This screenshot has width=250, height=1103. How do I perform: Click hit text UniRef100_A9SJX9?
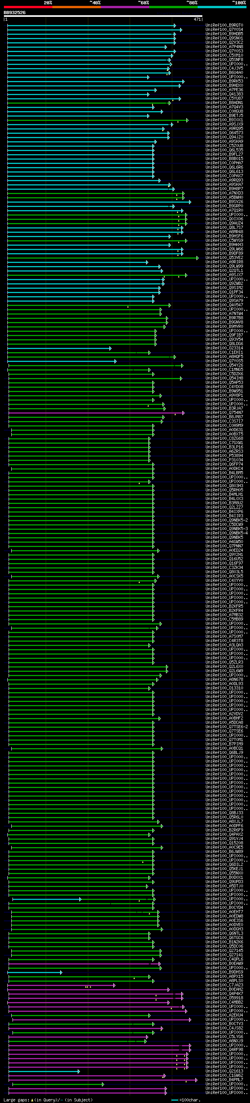[224, 124]
